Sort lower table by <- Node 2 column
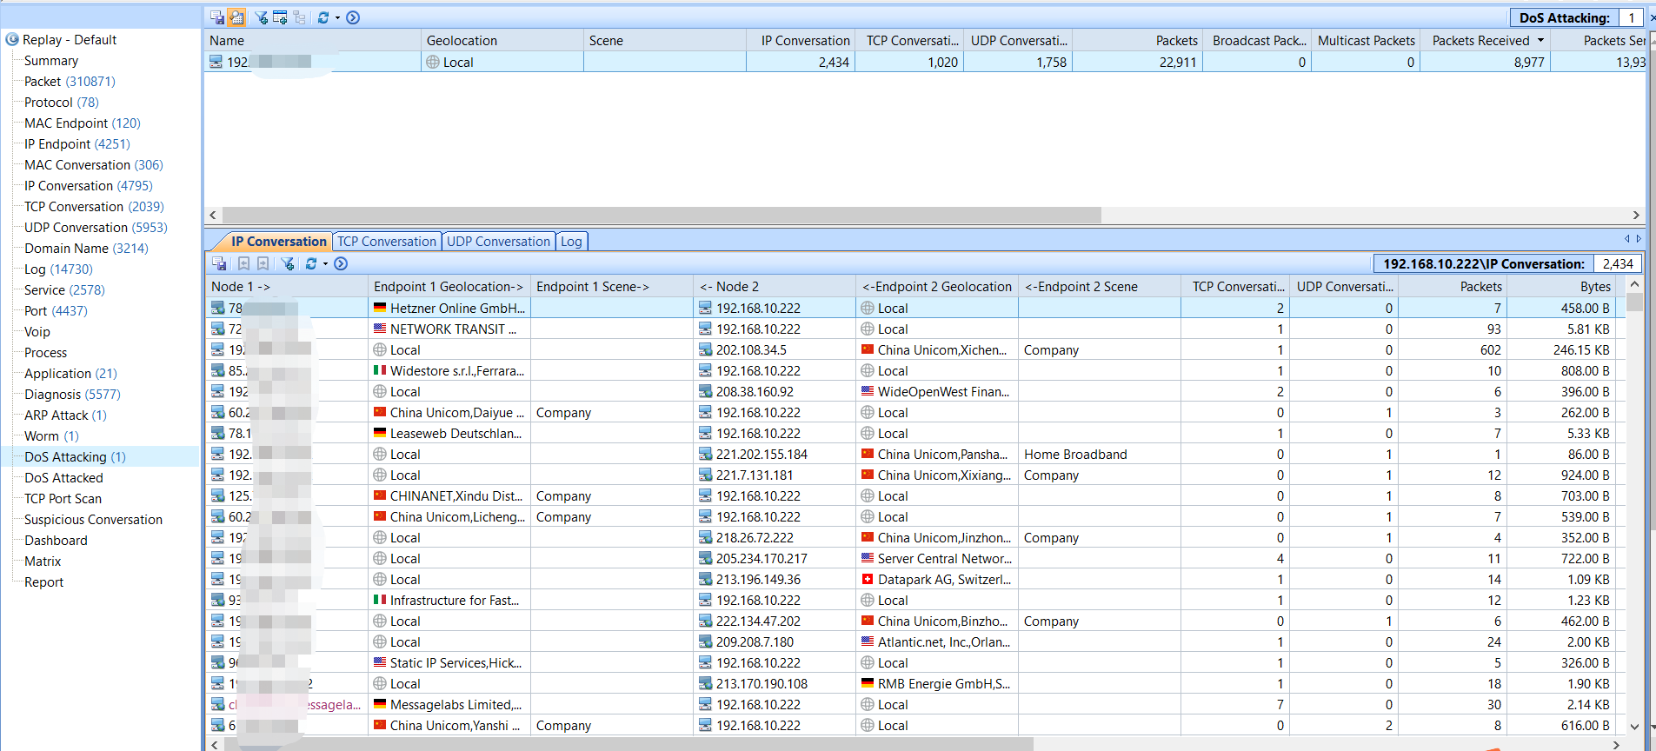Screen dimensions: 1656x751 click(775, 286)
